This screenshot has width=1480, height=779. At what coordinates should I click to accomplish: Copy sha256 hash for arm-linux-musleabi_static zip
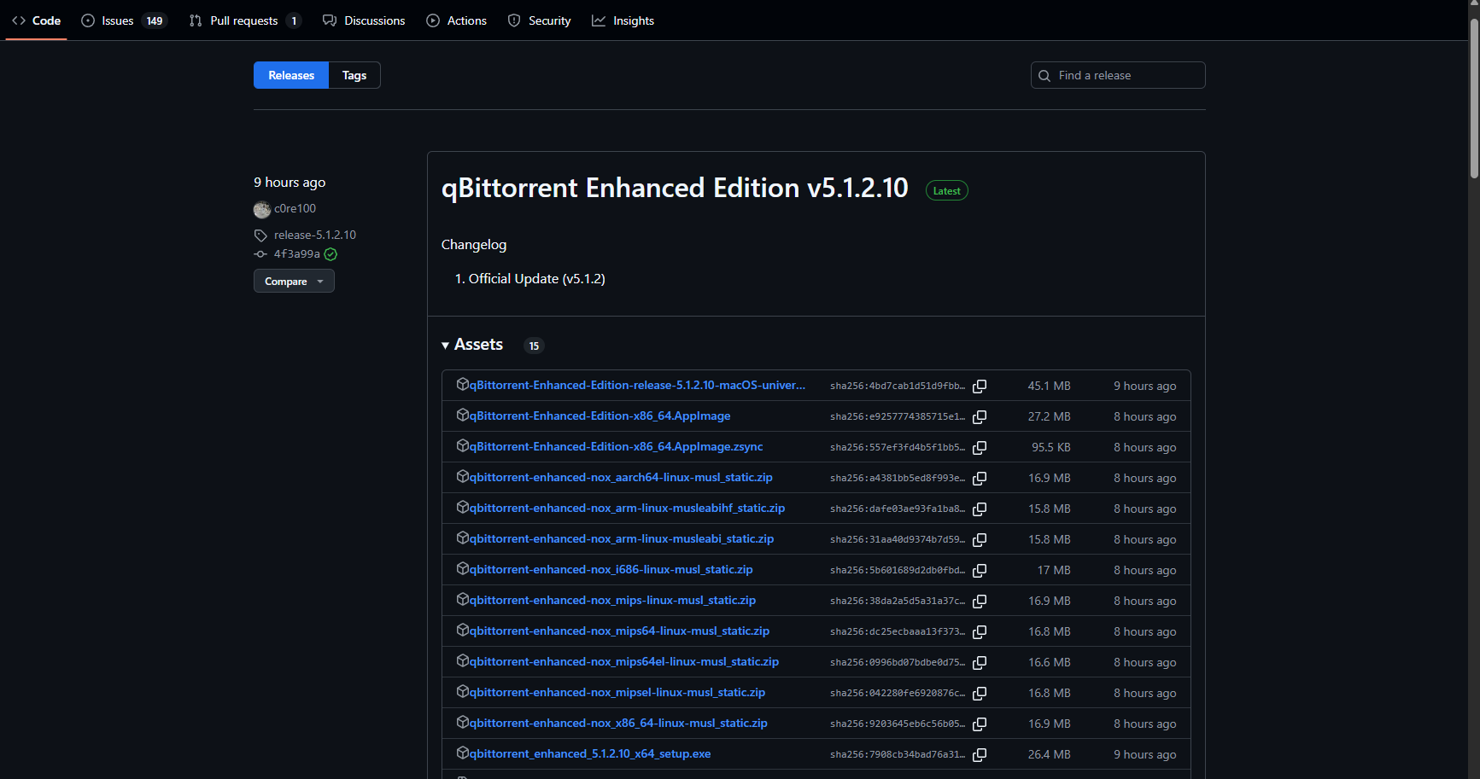980,540
